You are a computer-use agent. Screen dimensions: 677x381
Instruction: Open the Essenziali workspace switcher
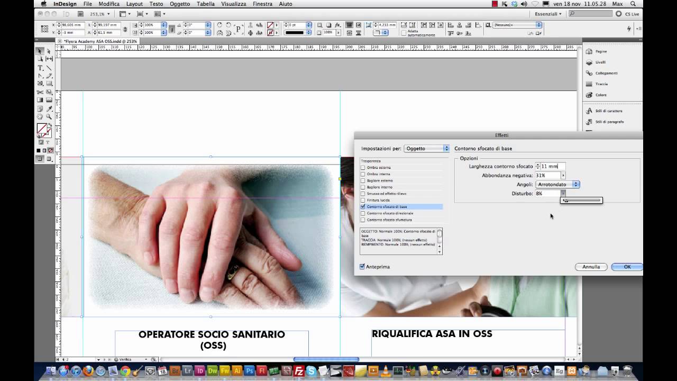[548, 14]
